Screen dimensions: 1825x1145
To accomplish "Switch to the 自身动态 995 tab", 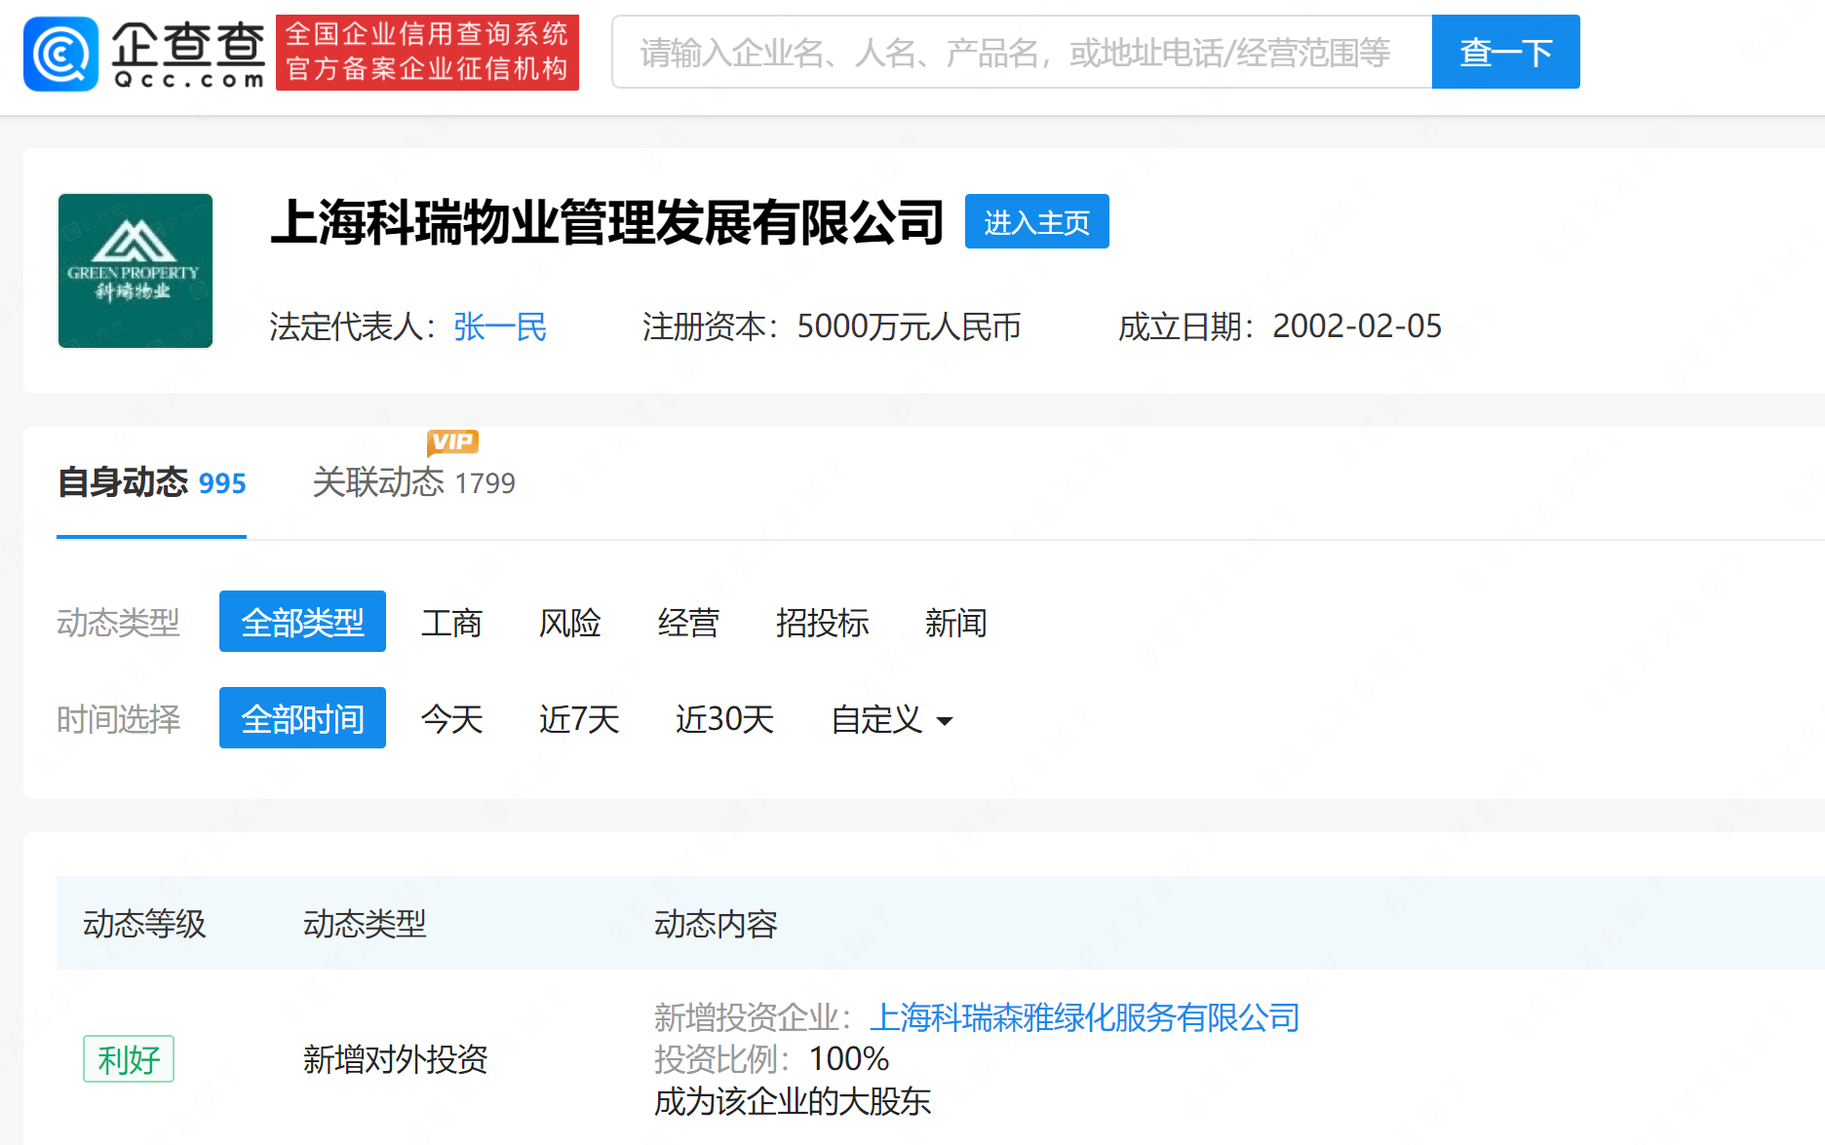I will point(151,482).
